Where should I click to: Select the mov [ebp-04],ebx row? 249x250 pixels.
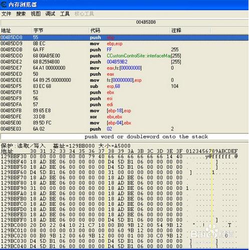pyautogui.click(x=124, y=123)
